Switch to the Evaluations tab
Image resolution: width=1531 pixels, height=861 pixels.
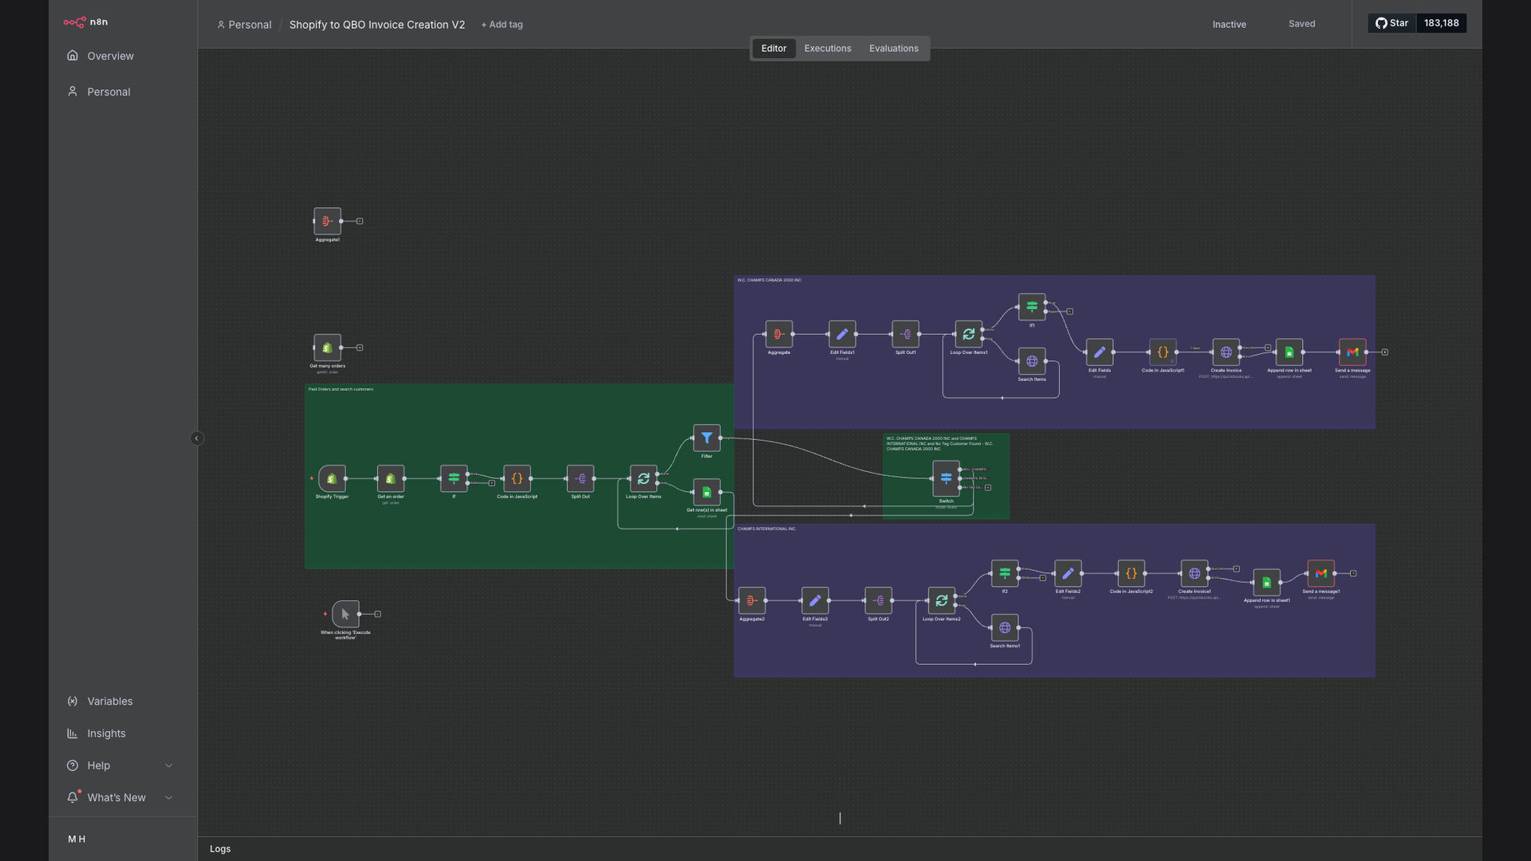pyautogui.click(x=894, y=49)
